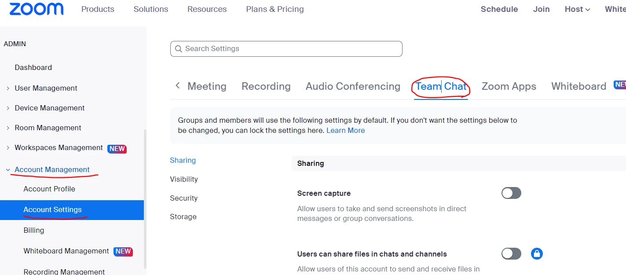Click the NEW badge beside Workspaces Management
Image resolution: width=626 pixels, height=275 pixels.
tap(117, 149)
